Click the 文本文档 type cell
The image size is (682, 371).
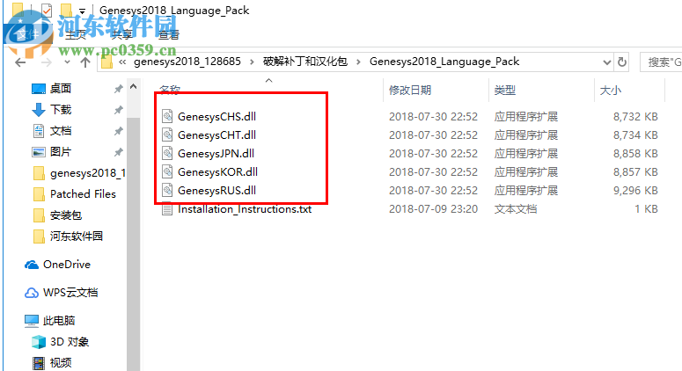516,209
